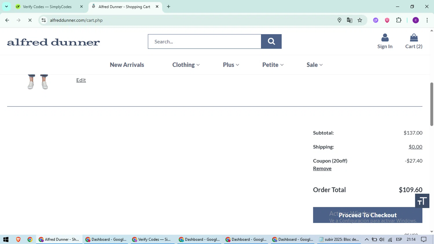Screen dimensions: 434x244
Task: Expand the Plus menu
Action: (x=231, y=65)
